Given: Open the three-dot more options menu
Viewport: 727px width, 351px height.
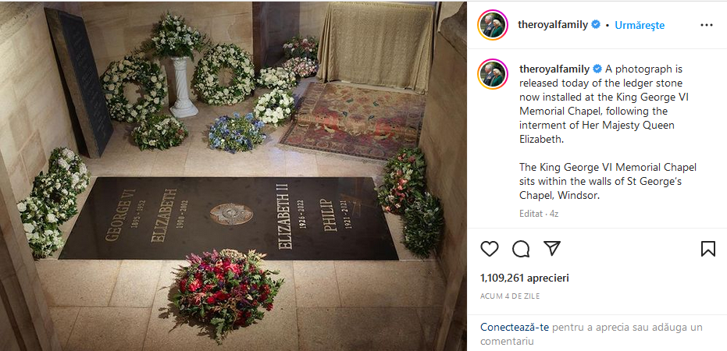Looking at the screenshot, I should [x=707, y=25].
